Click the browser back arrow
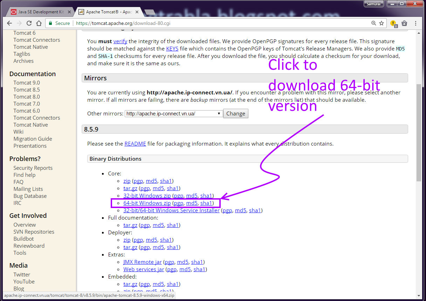Viewport: 426px width, 301px height. [x=9, y=23]
